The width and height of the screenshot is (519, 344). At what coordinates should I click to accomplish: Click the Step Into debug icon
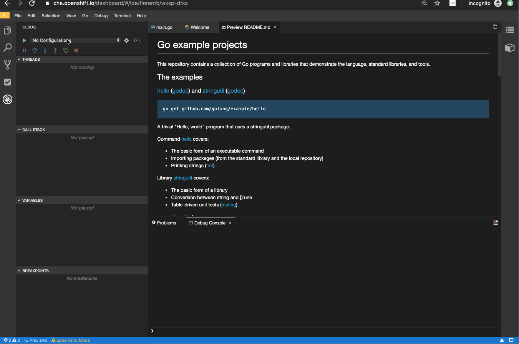pyautogui.click(x=45, y=50)
